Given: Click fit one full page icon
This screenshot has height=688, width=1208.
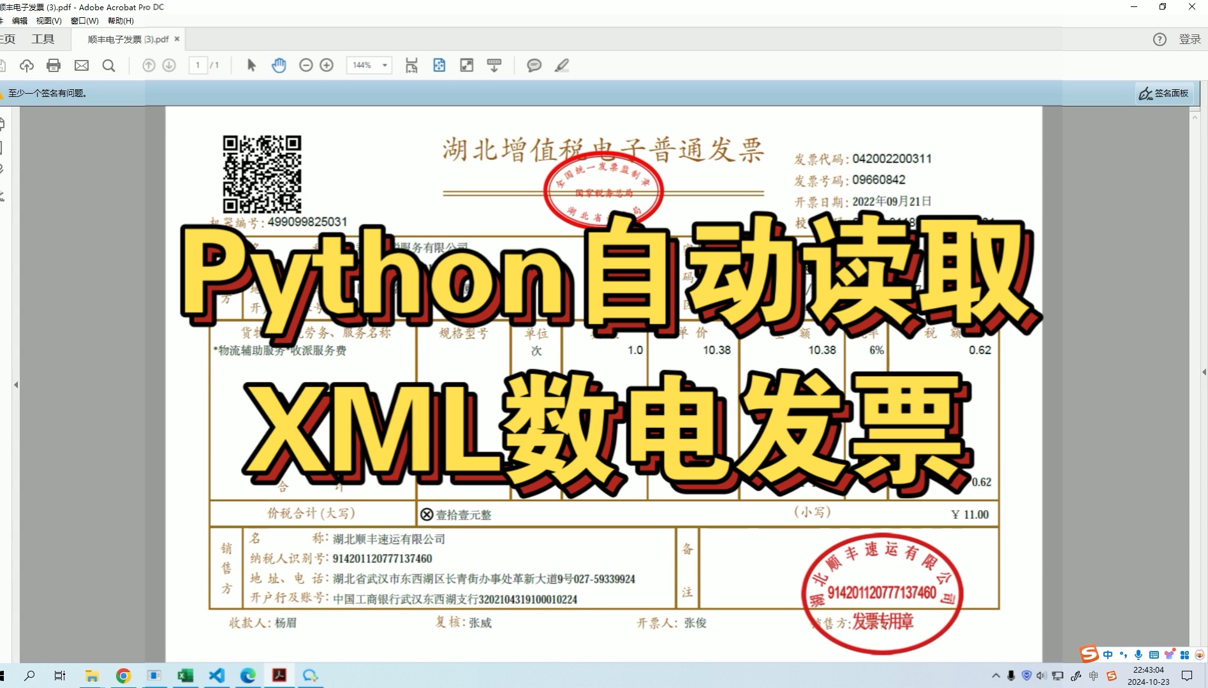Looking at the screenshot, I should pos(439,66).
